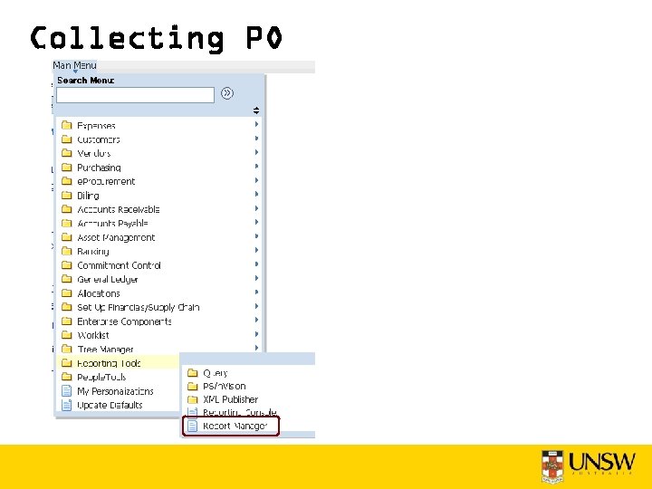652x489 pixels.
Task: Click the Allocations folder icon
Action: click(x=66, y=293)
